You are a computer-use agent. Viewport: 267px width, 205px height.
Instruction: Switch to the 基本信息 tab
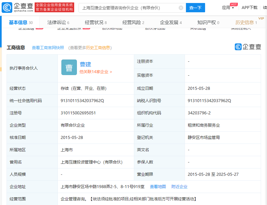(21, 22)
